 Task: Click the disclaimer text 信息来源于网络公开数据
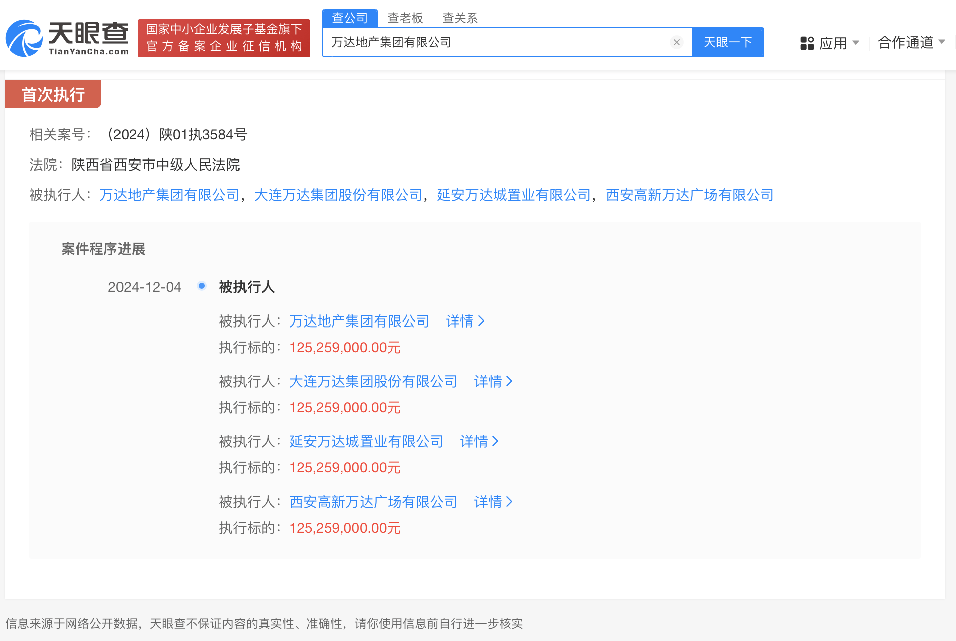pyautogui.click(x=71, y=623)
